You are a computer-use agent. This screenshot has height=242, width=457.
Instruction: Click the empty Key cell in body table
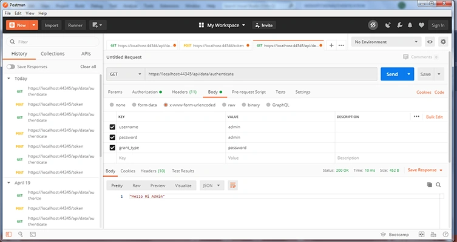click(x=171, y=158)
